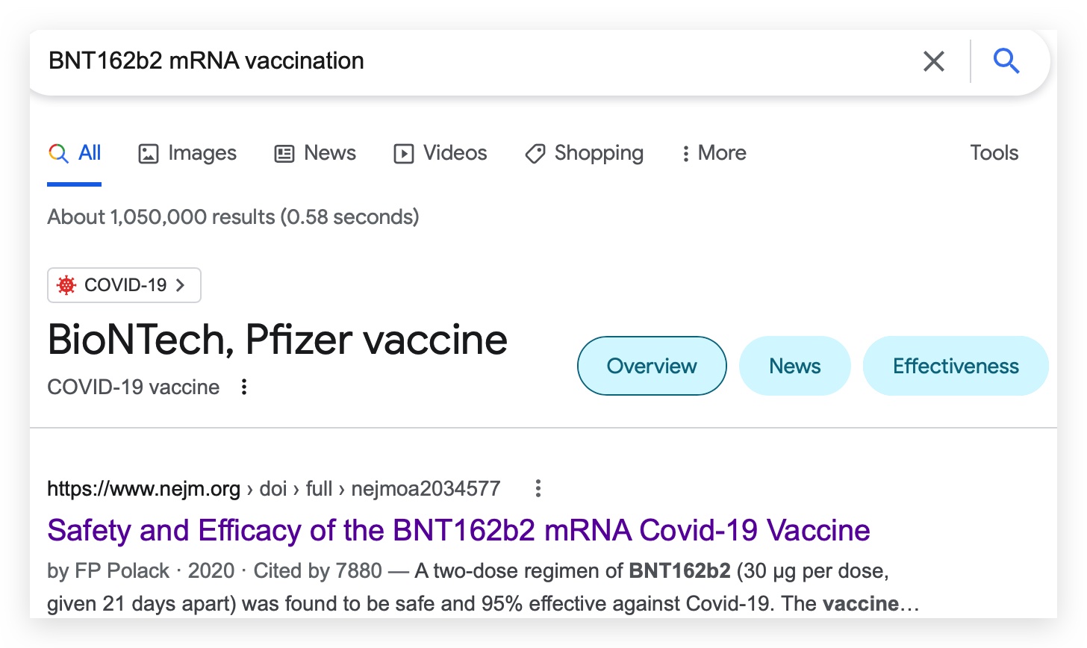Open the Videos tab play icon

[404, 154]
